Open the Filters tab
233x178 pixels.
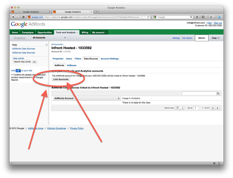(78, 59)
